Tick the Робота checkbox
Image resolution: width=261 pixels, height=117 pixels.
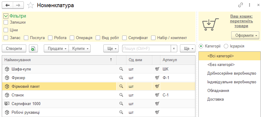point(50,38)
